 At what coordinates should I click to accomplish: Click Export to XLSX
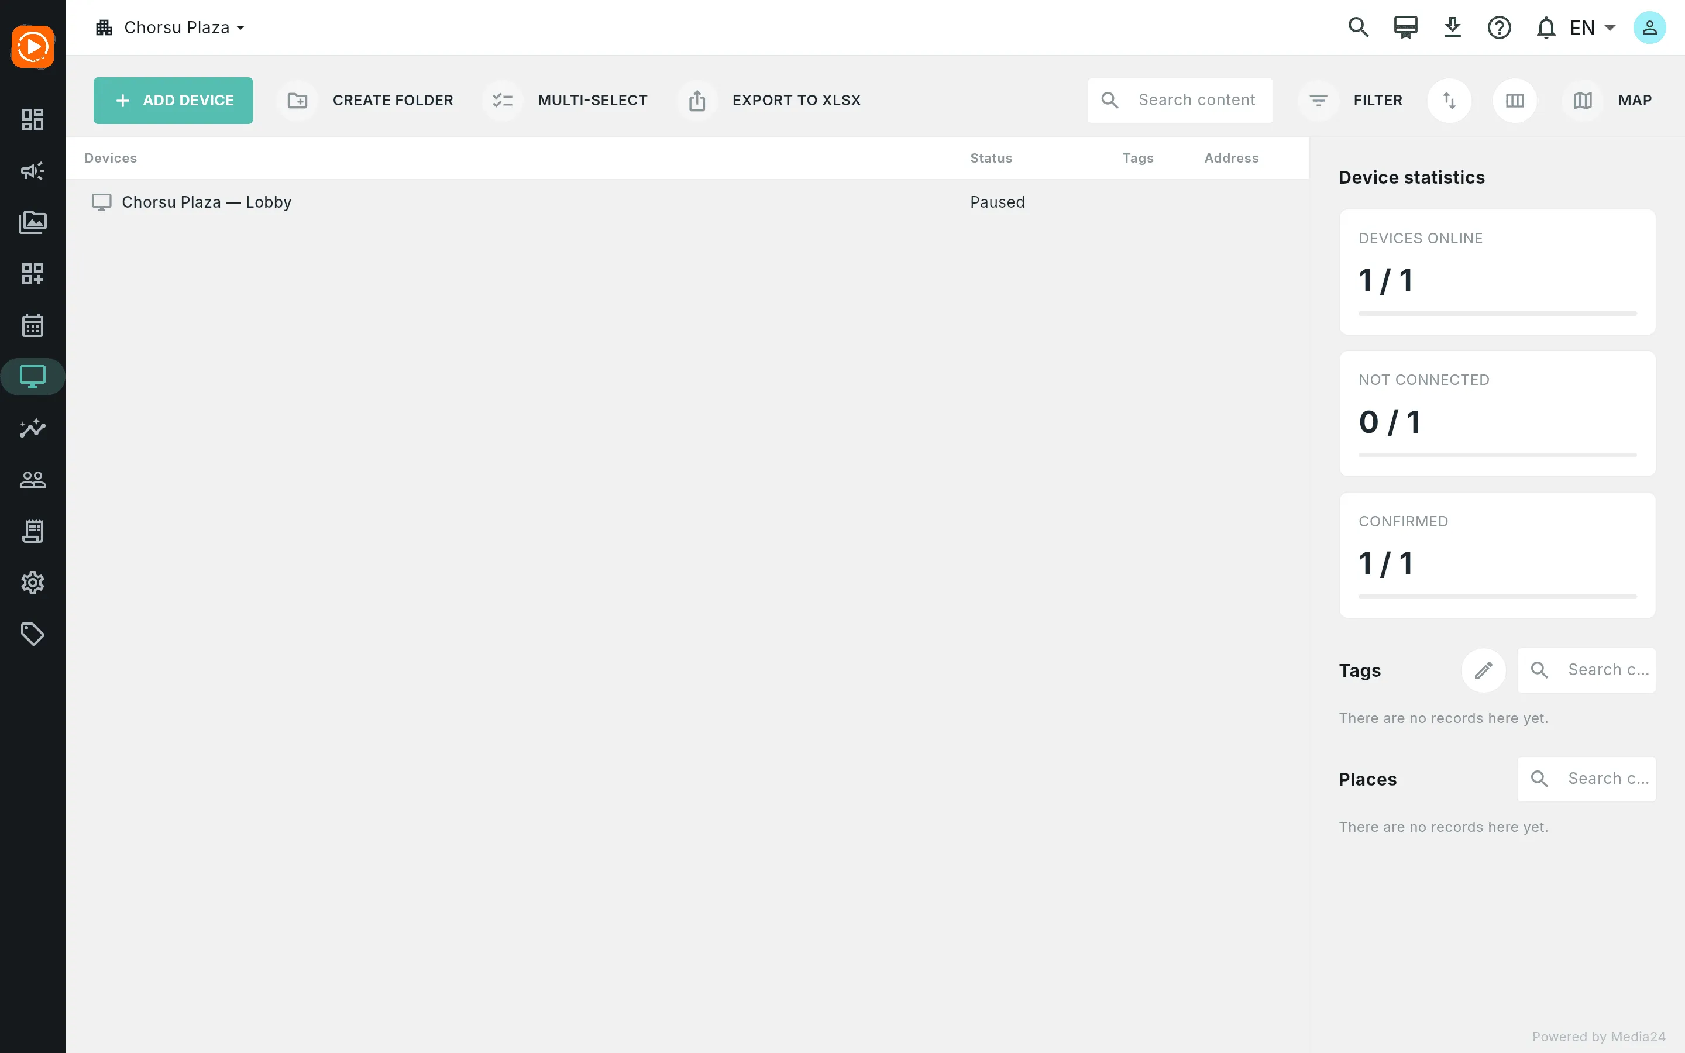click(x=770, y=100)
